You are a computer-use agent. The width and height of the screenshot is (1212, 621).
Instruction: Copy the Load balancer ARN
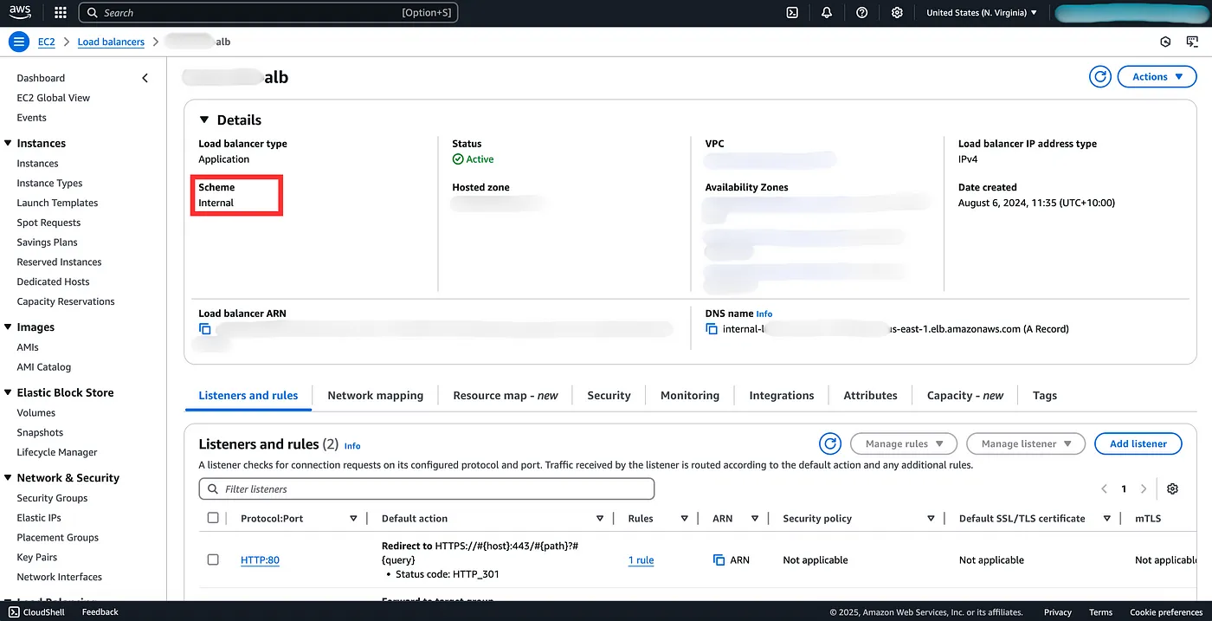205,329
